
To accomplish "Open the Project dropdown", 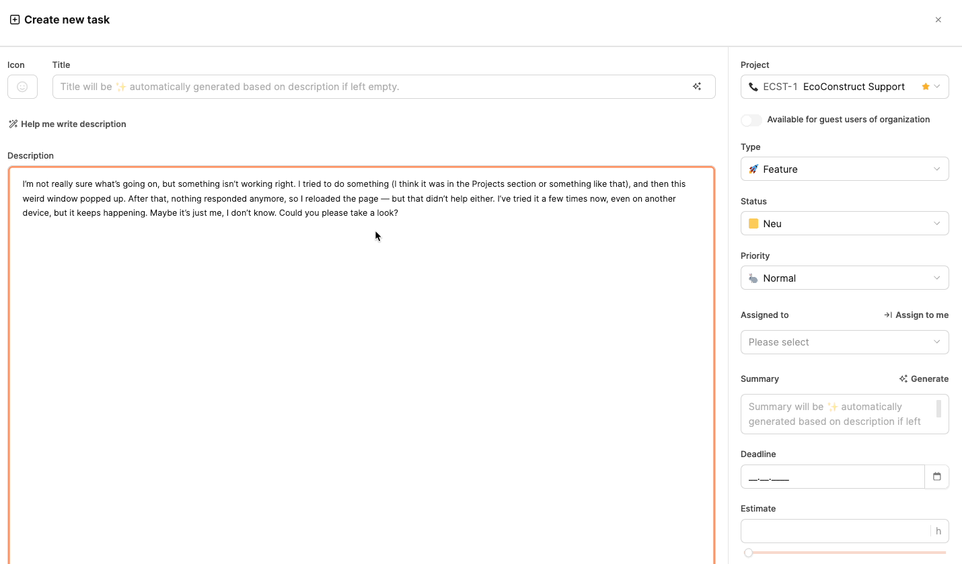I will click(x=844, y=87).
